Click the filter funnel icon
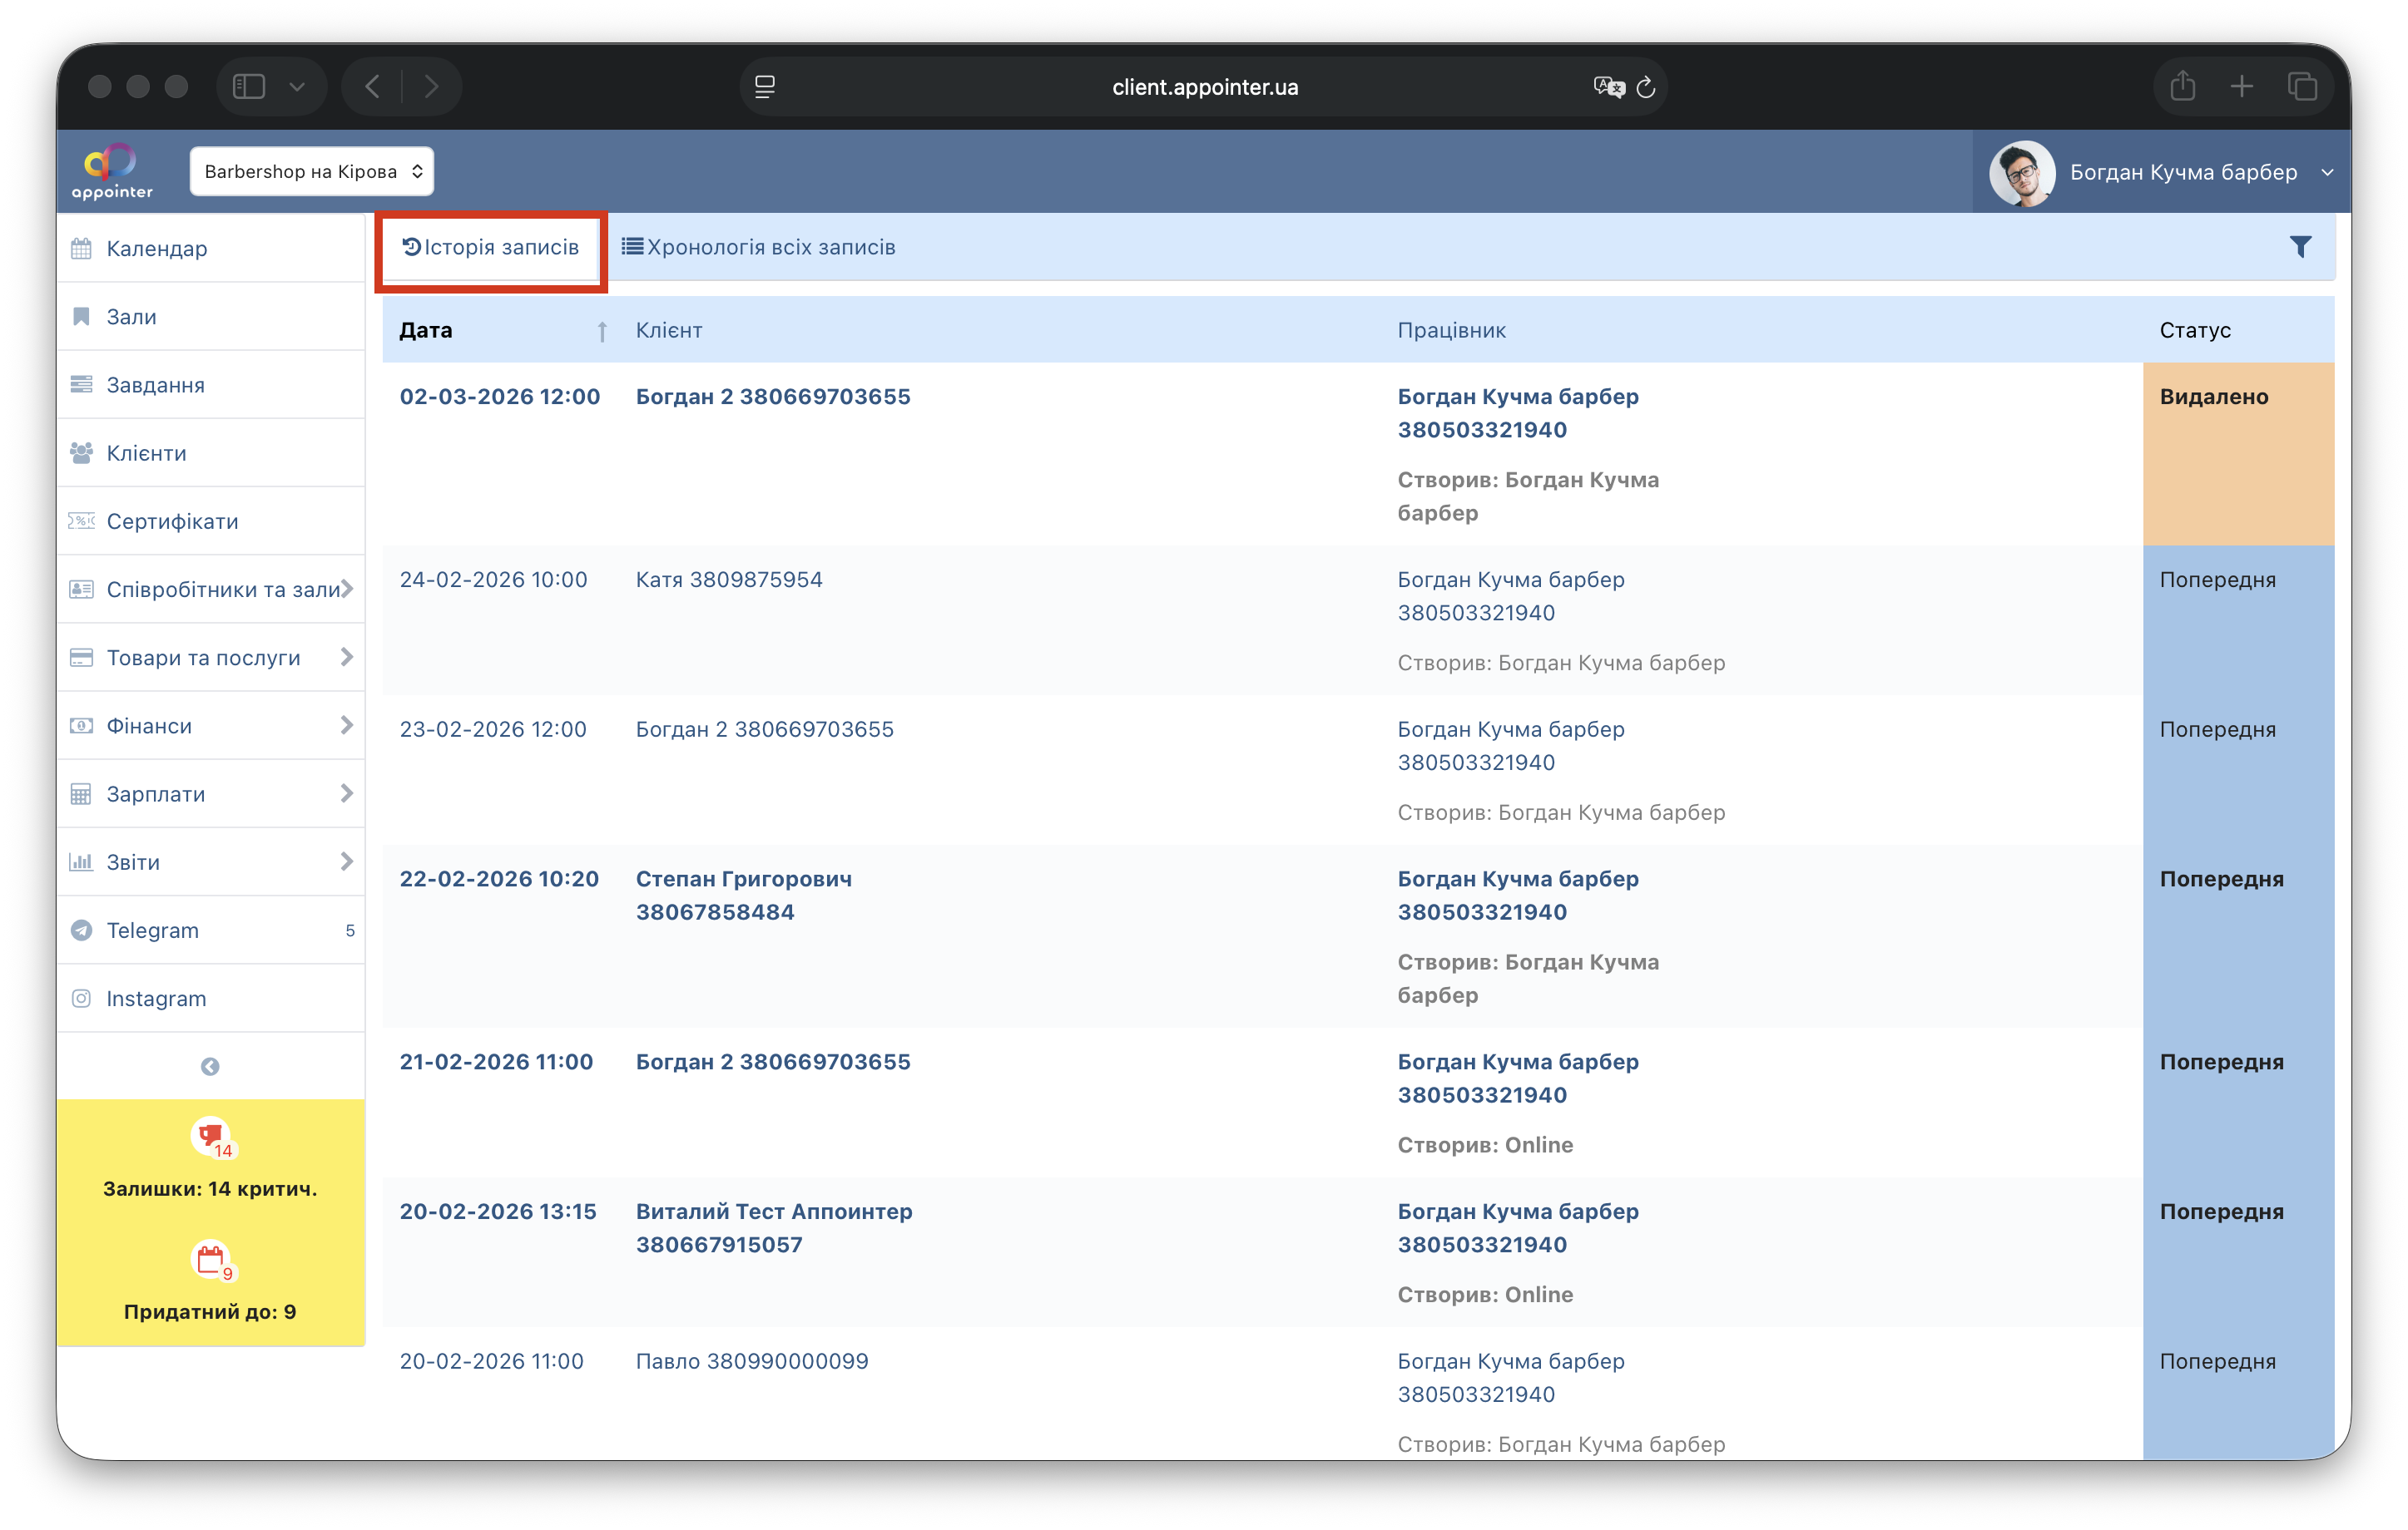 2300,247
